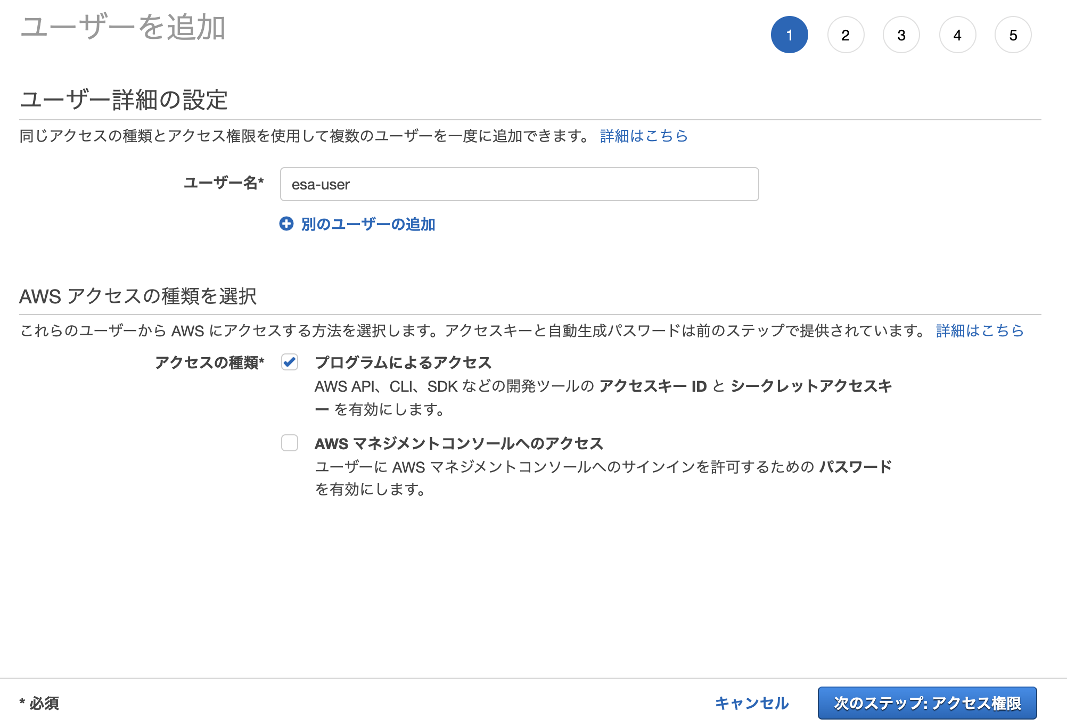Click the plus icon beside 別のユーザーの追加
Image resolution: width=1067 pixels, height=727 pixels.
pos(286,224)
